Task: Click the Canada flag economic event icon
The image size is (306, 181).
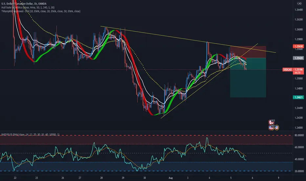Action: pyautogui.click(x=271, y=122)
